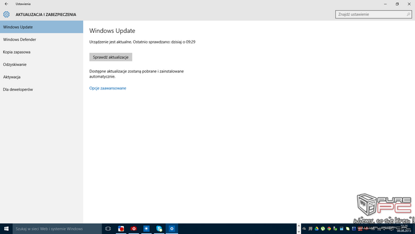Go back with the arrow in title bar

6,4
